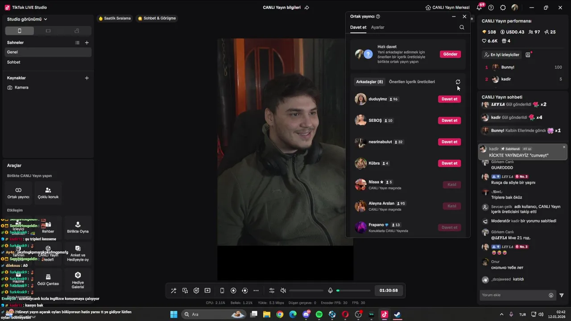
Task: Open Ortak yayıncı tool
Action: pyautogui.click(x=18, y=193)
